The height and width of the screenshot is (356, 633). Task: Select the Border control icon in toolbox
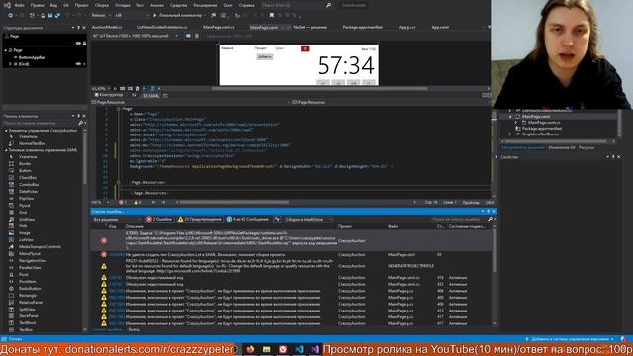pyautogui.click(x=11, y=164)
